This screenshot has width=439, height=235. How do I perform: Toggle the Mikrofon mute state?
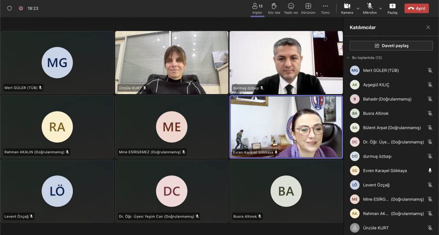tap(370, 6)
